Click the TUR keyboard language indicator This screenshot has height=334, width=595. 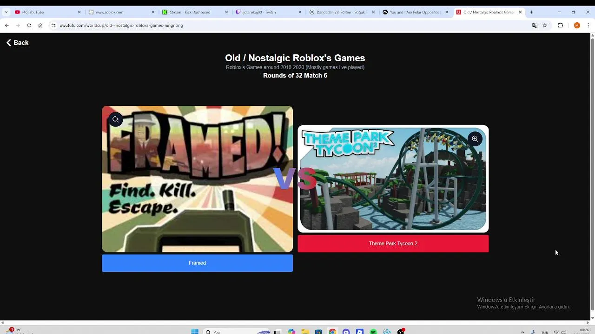pos(544,332)
